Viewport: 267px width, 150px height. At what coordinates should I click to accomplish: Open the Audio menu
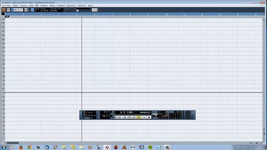click(x=31, y=5)
